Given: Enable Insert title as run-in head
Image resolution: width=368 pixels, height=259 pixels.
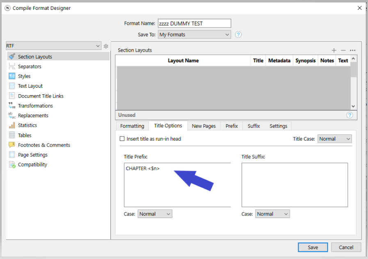Looking at the screenshot, I should (x=122, y=139).
